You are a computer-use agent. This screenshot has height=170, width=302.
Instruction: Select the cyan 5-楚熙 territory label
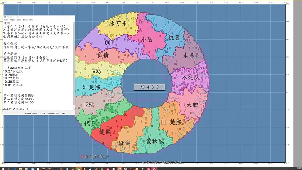(92, 87)
